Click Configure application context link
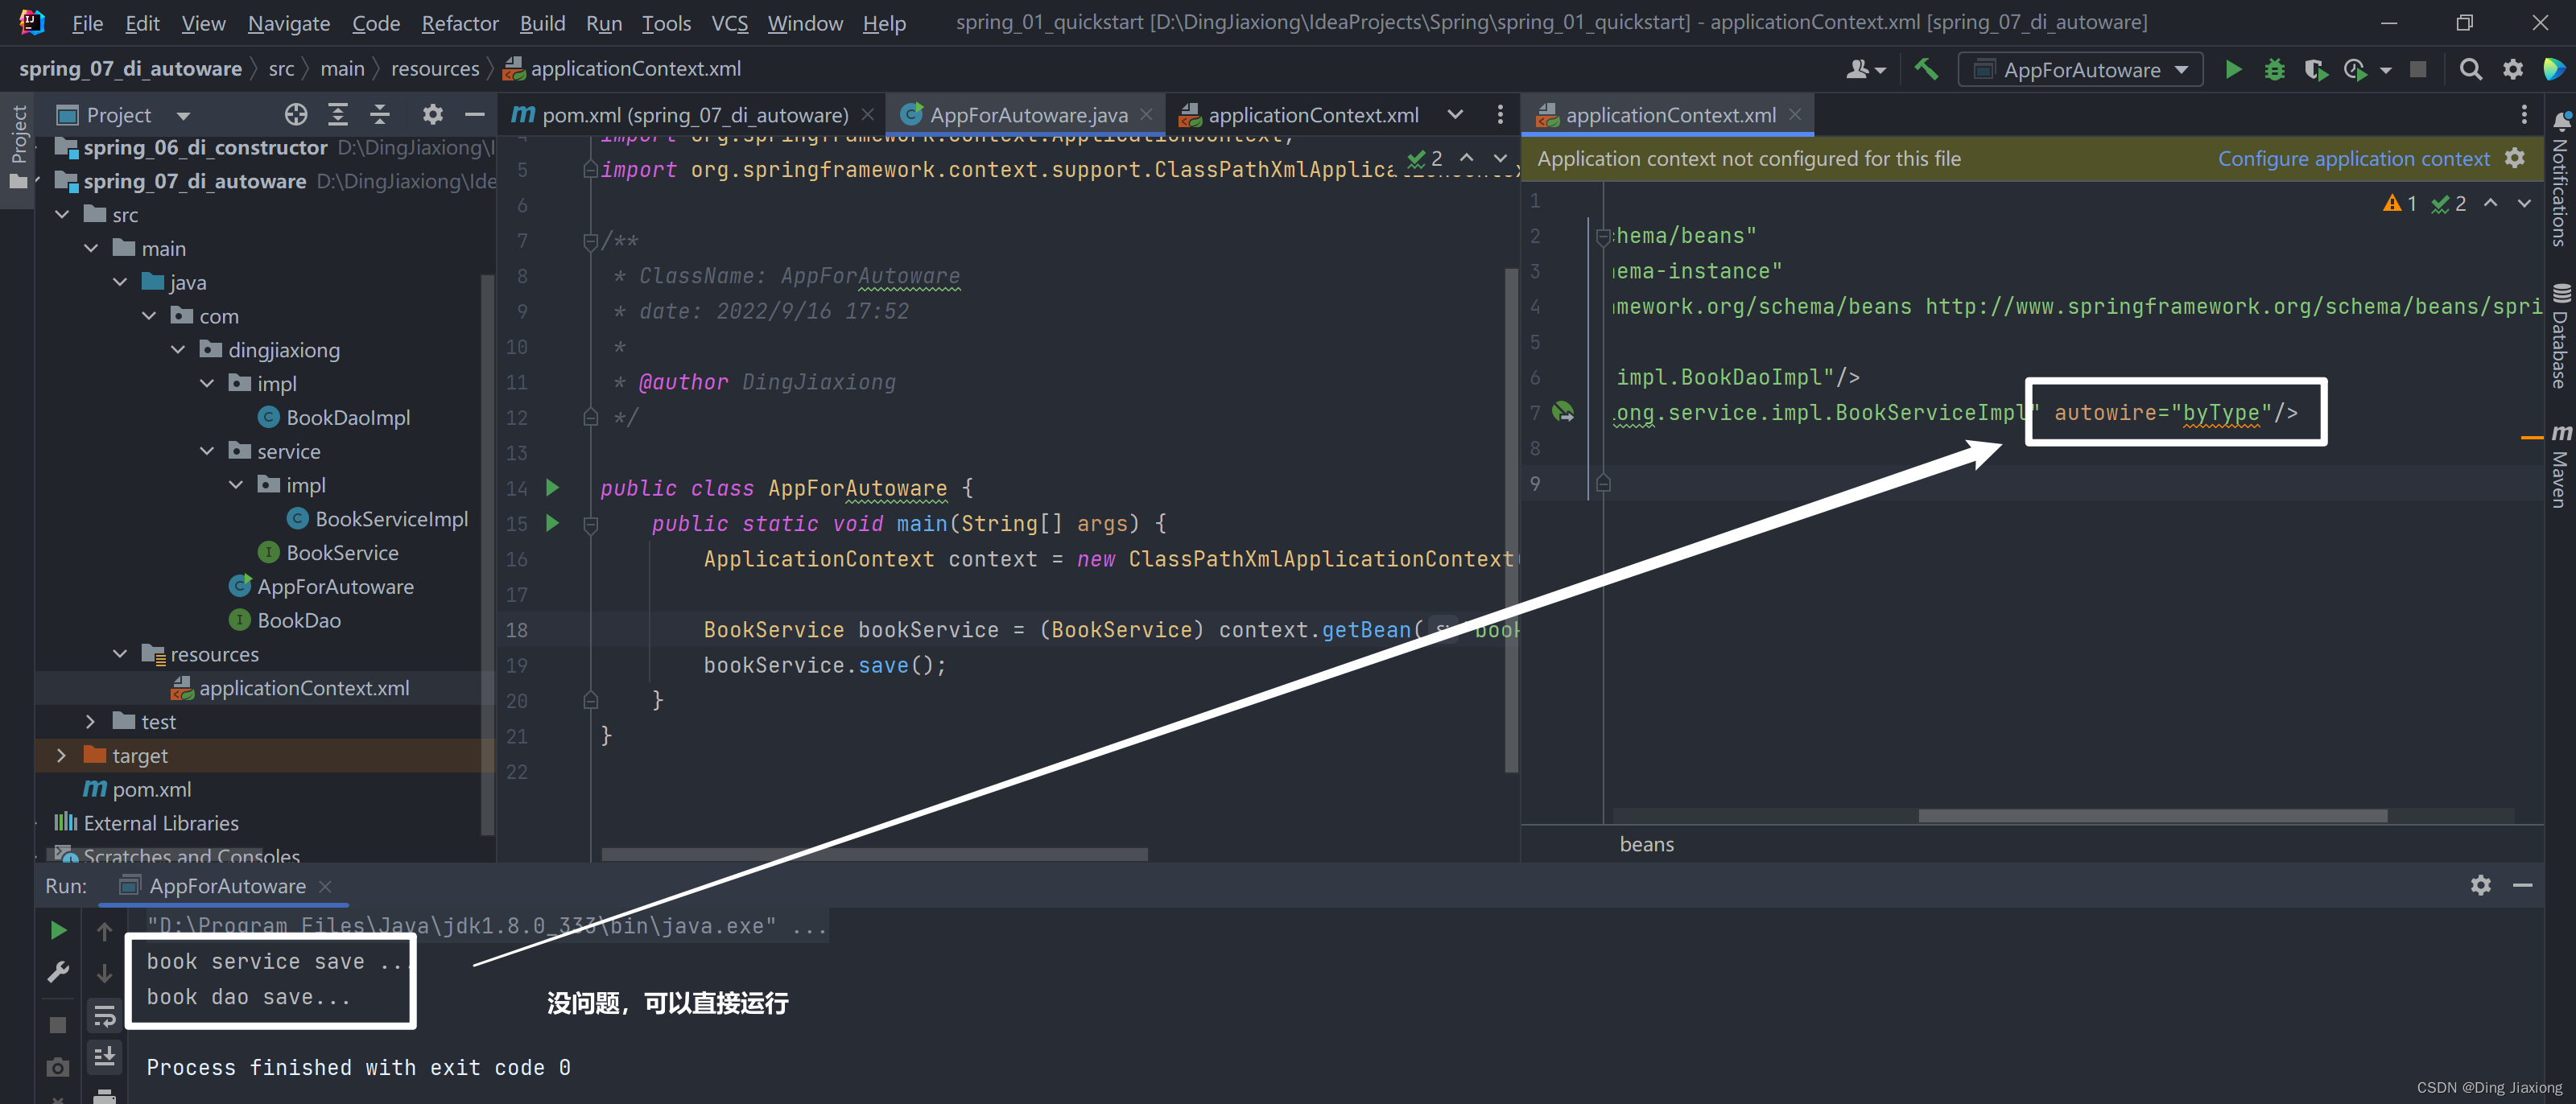The image size is (2576, 1104). pos(2353,158)
